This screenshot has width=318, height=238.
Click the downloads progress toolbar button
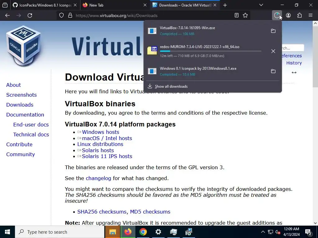[277, 15]
